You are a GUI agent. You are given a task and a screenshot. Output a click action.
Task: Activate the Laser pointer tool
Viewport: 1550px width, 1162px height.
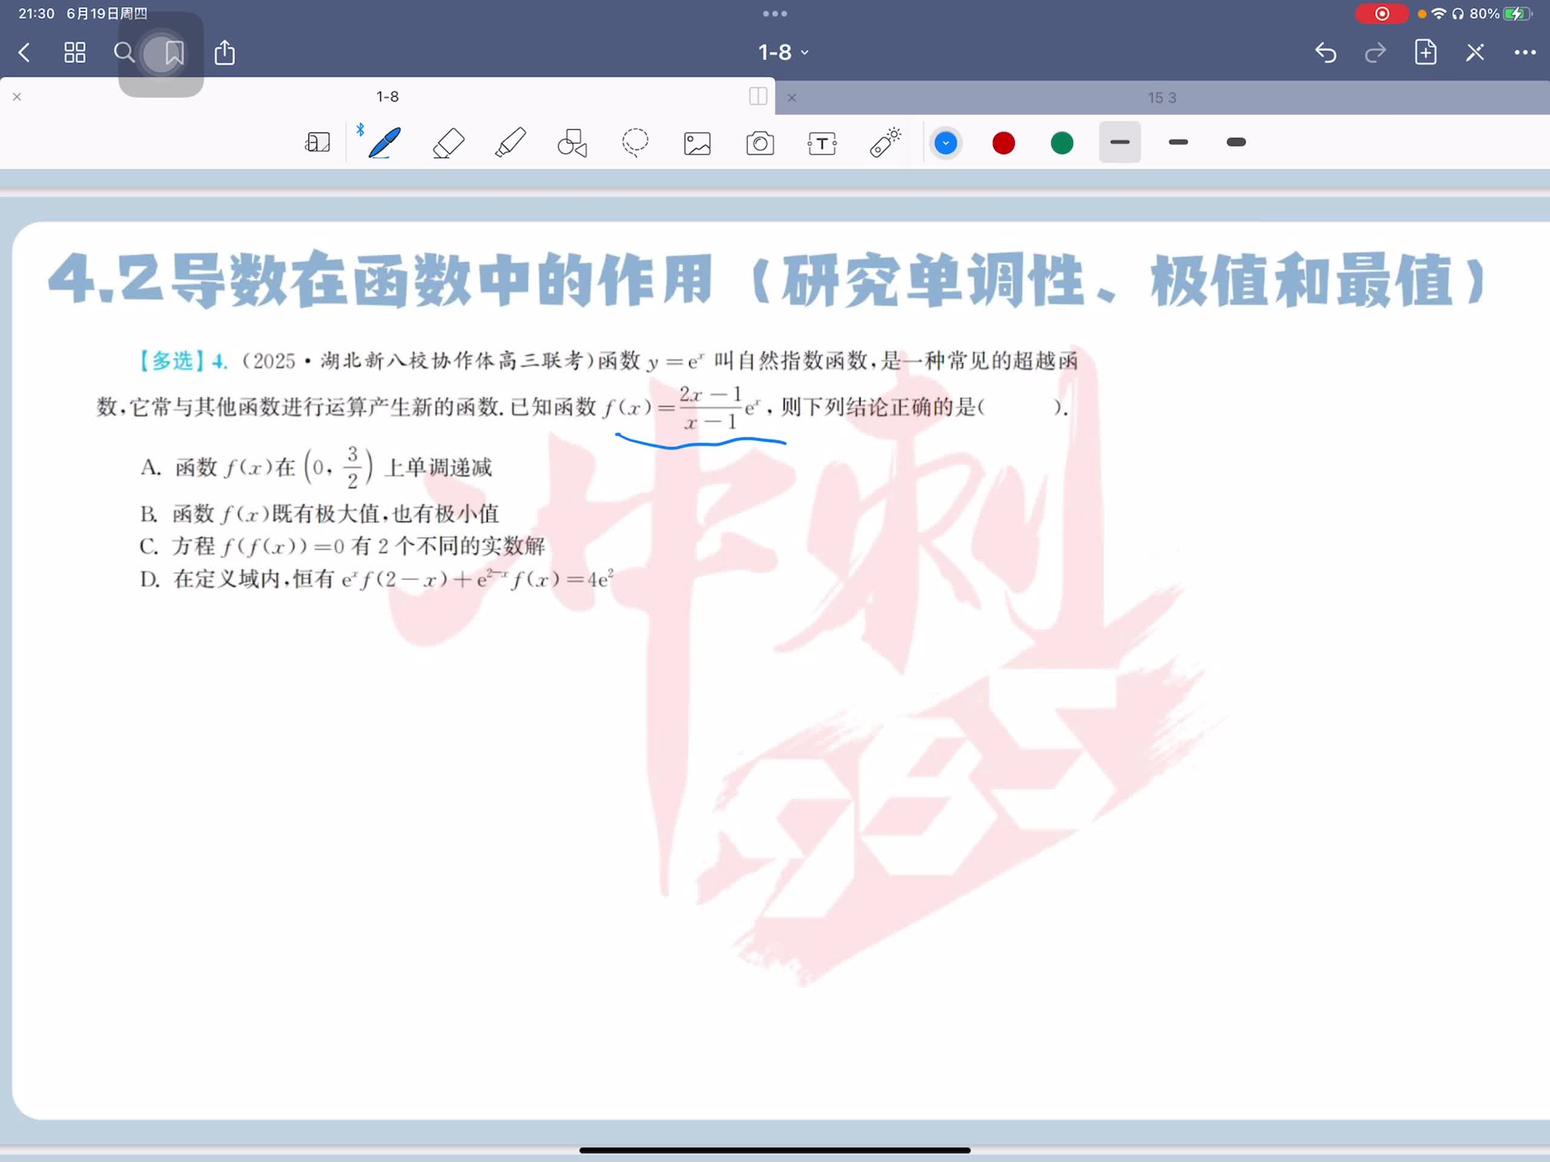(x=885, y=143)
